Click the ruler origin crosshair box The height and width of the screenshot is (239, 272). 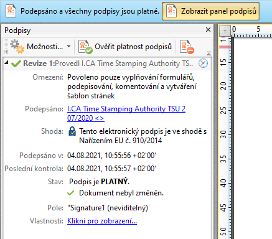225,31
